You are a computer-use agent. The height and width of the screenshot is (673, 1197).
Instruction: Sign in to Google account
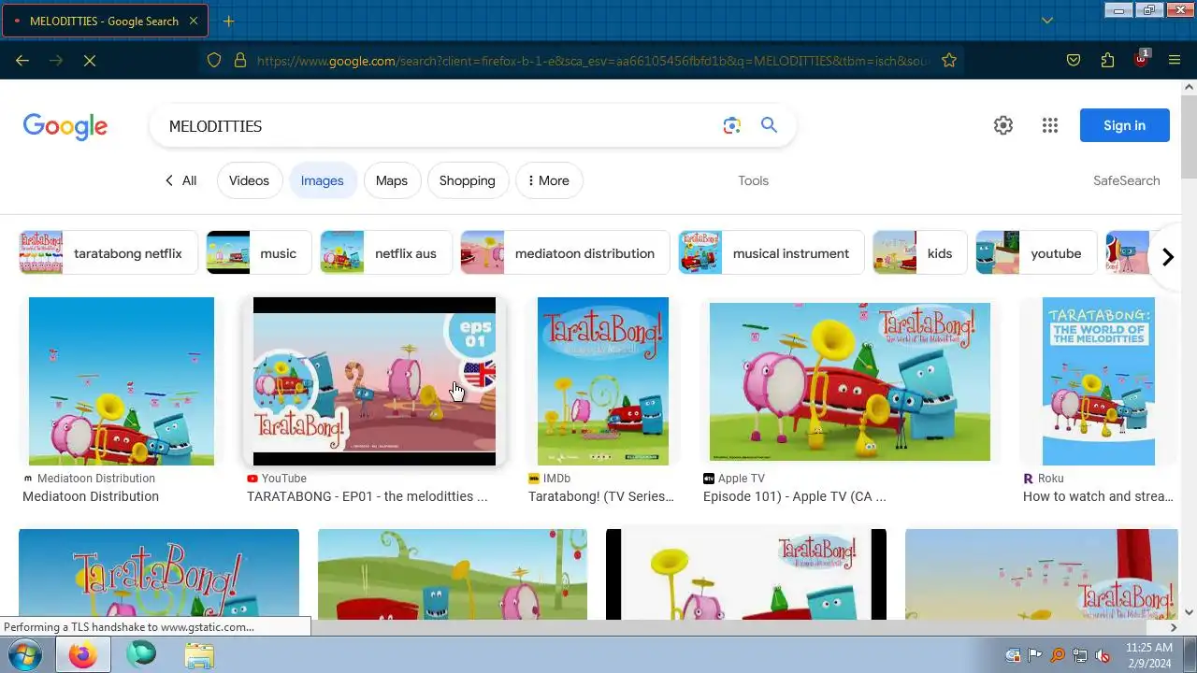(1124, 125)
